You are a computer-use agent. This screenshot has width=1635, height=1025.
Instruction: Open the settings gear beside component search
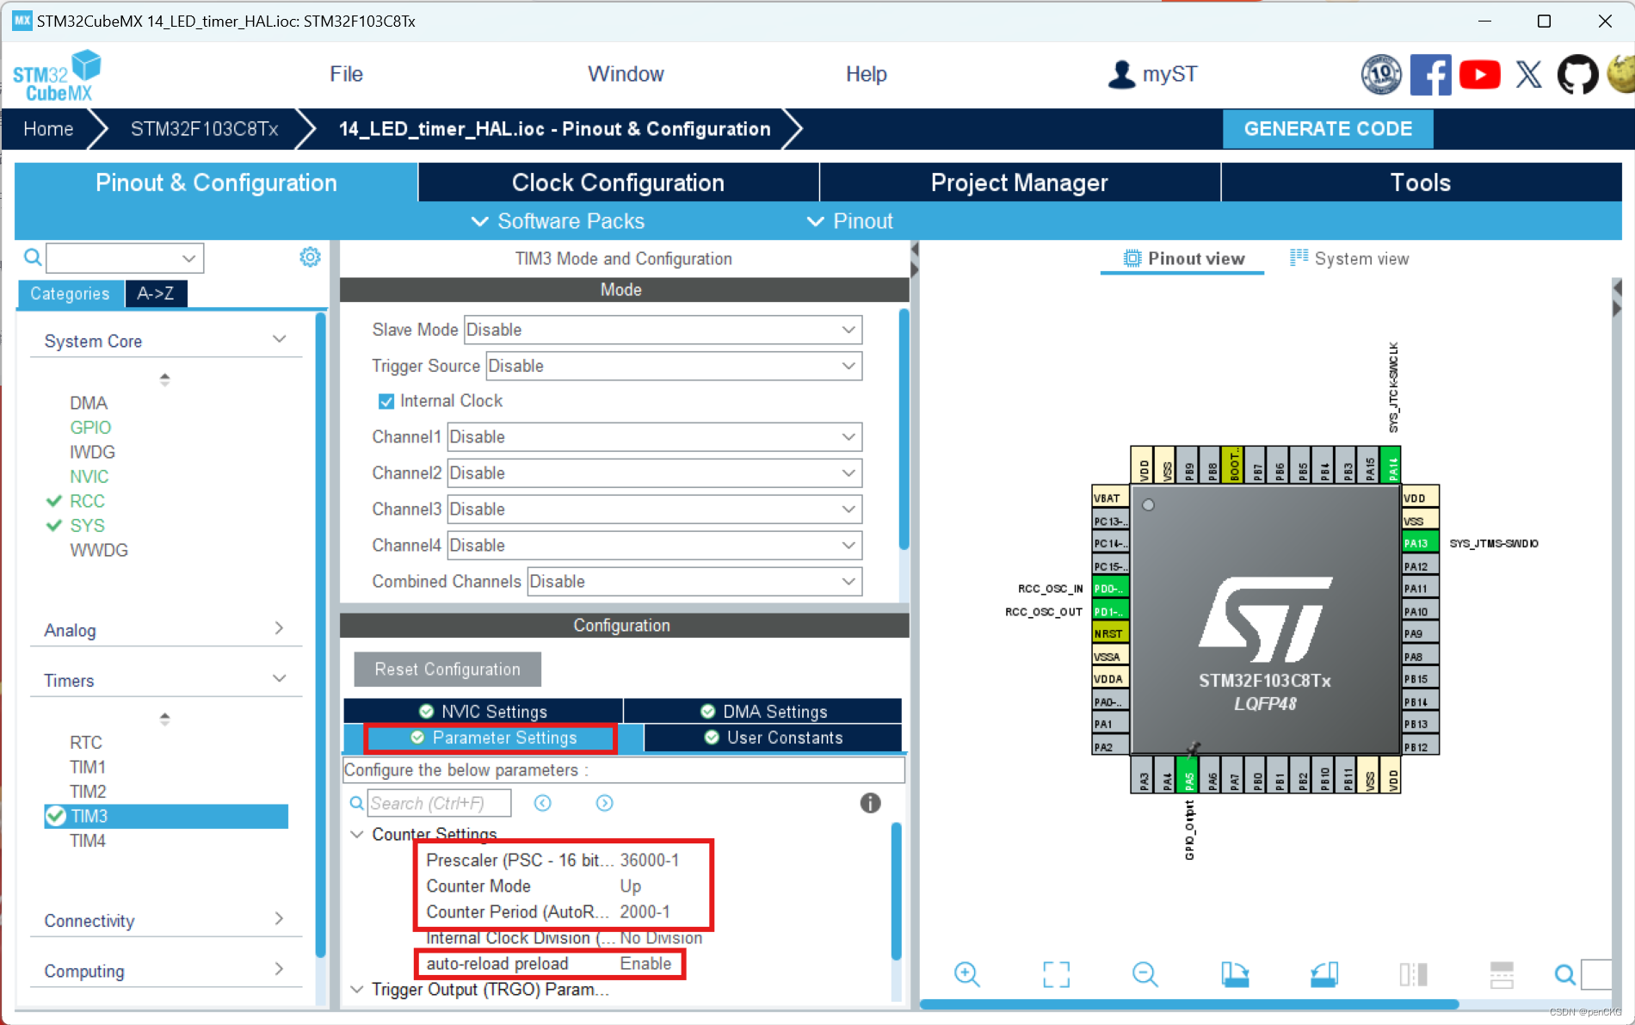point(310,256)
